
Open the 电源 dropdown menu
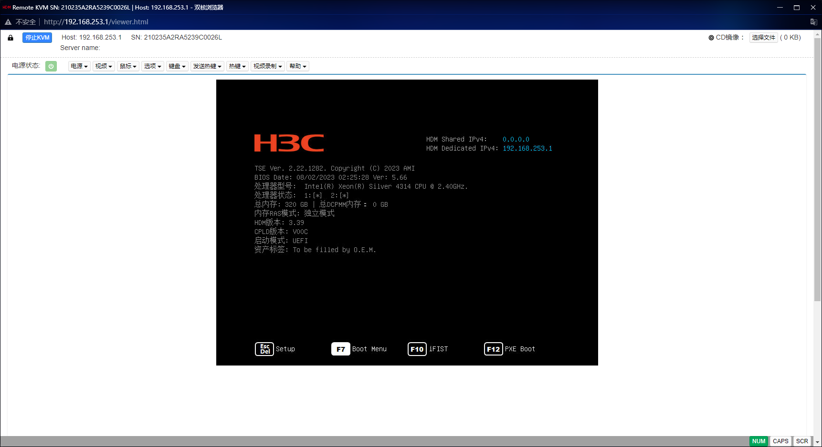[x=79, y=66]
